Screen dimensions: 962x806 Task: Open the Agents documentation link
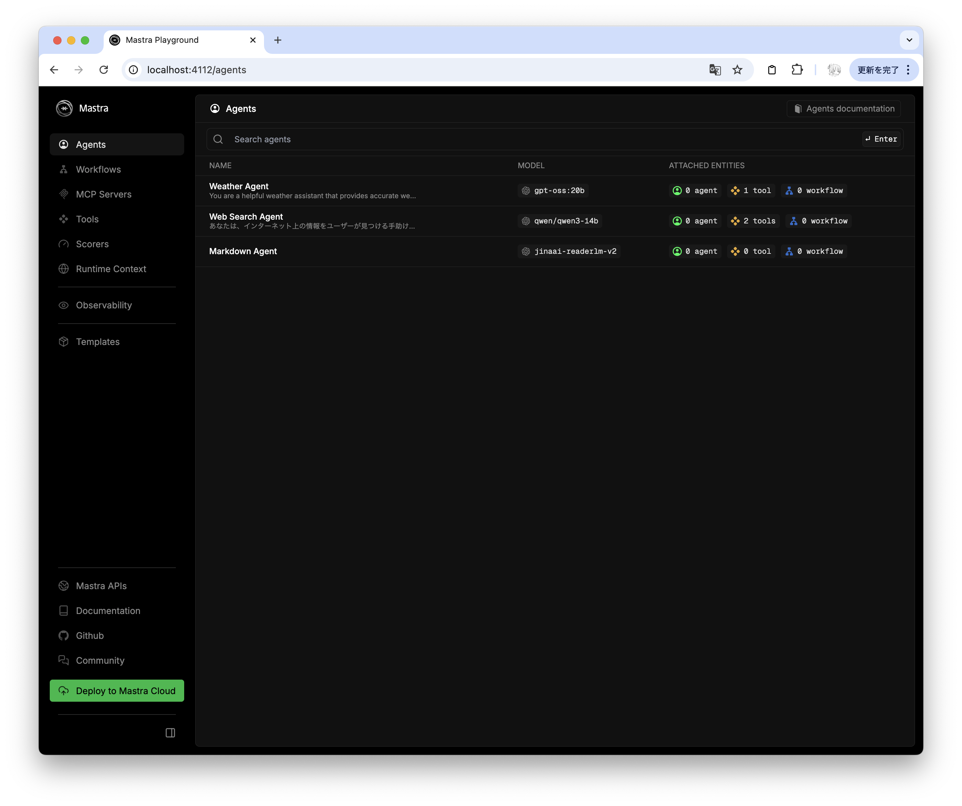(844, 108)
